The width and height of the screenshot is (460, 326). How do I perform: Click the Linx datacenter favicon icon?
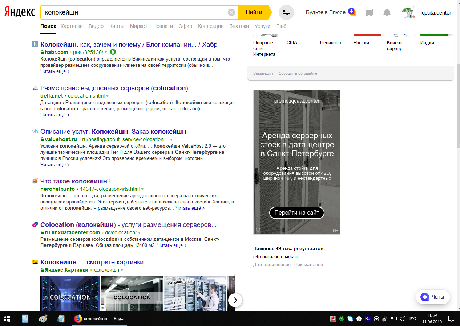(35, 225)
